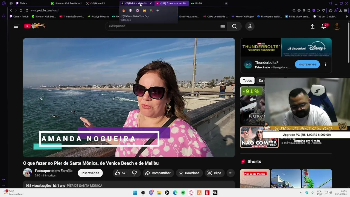
Task: Open the extensions puzzle-piece icon
Action: [331, 10]
